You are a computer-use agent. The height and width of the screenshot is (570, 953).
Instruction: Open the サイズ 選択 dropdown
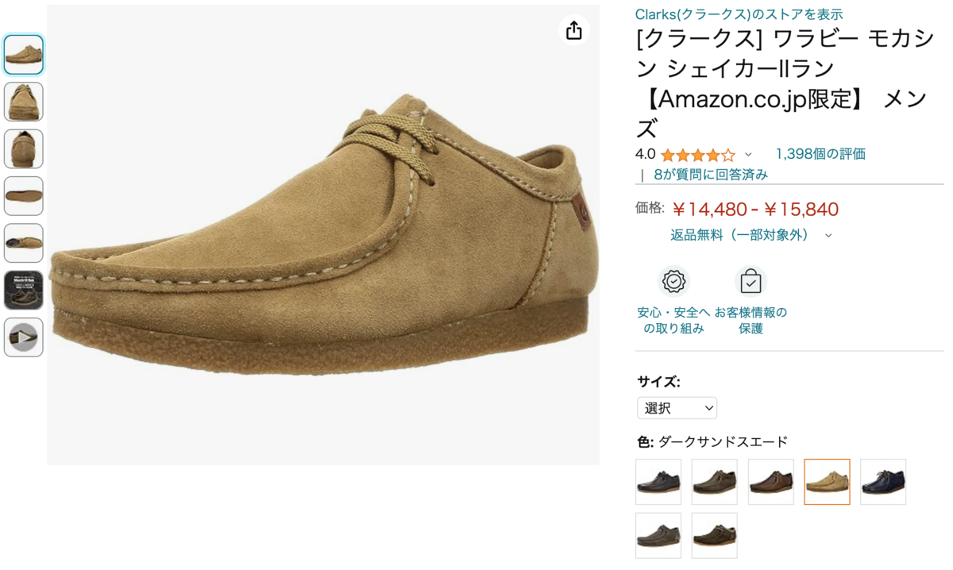677,407
